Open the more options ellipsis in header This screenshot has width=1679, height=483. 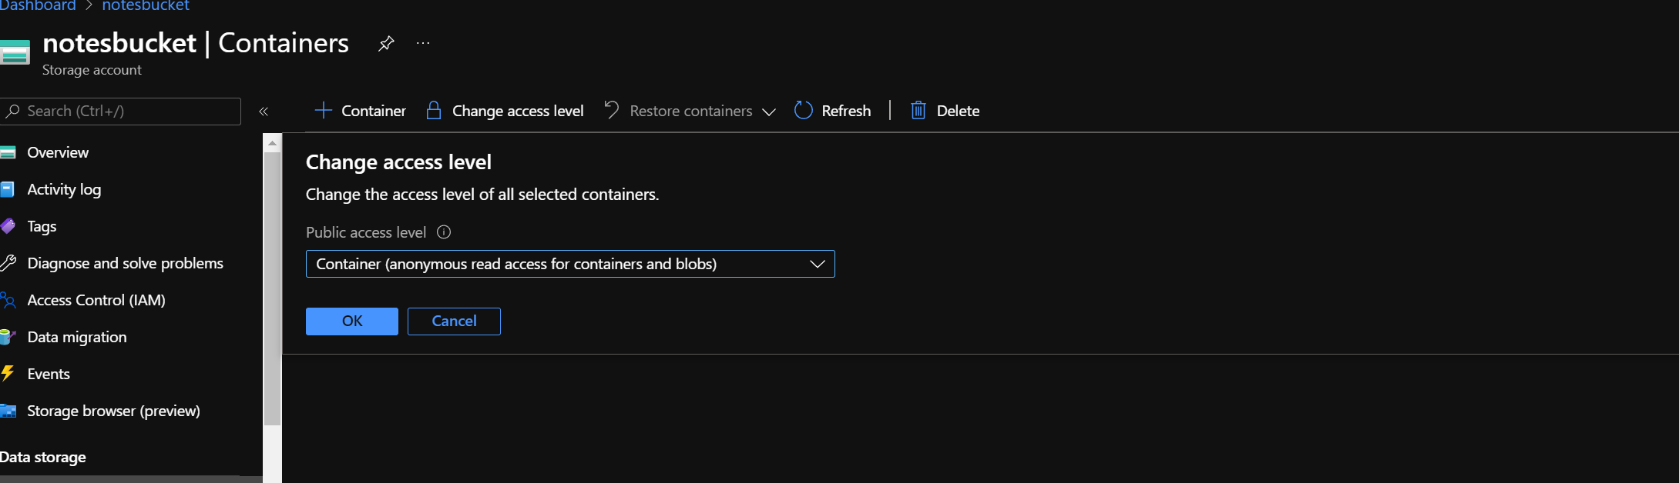(x=423, y=43)
